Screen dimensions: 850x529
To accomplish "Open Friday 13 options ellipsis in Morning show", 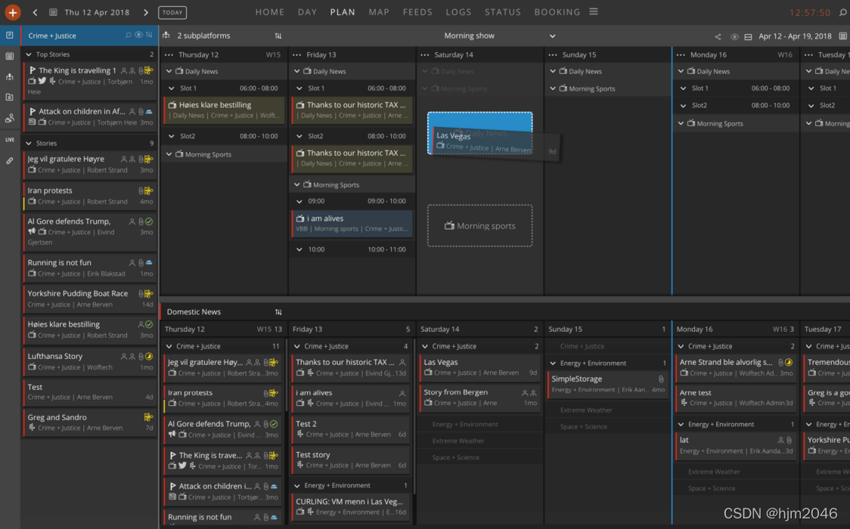I will [297, 54].
